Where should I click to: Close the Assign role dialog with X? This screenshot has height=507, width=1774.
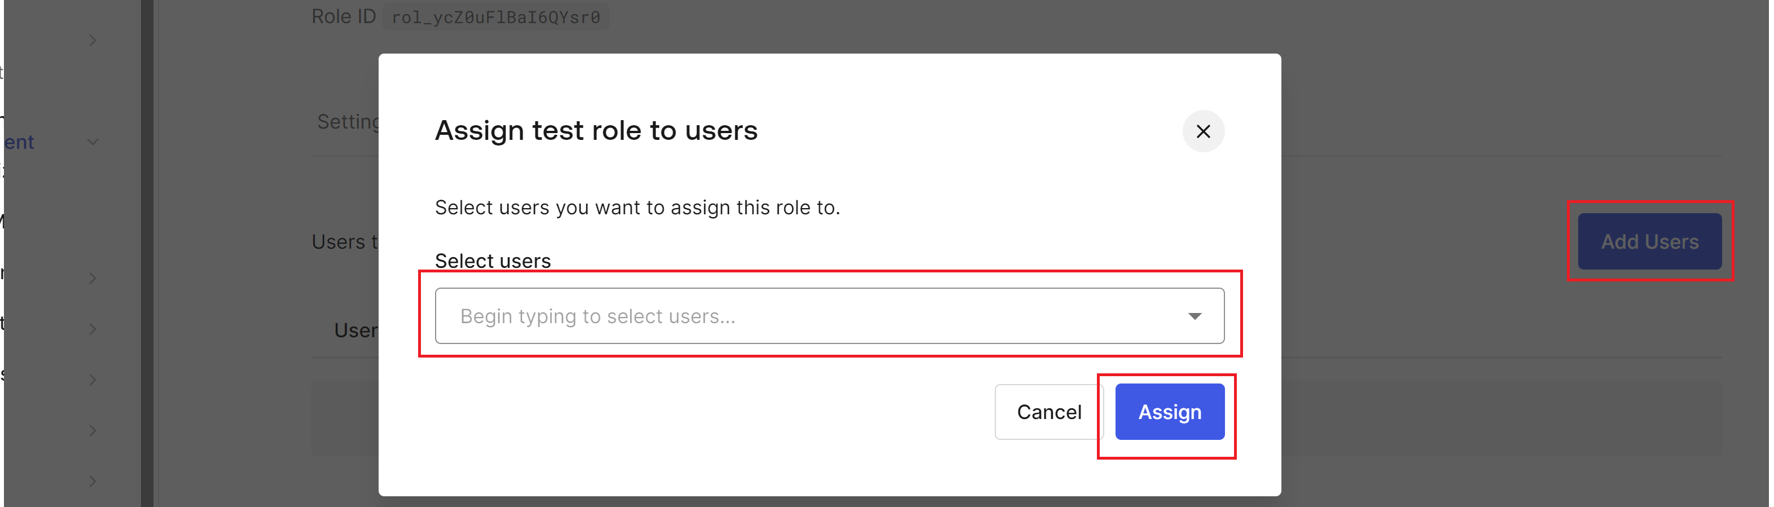coord(1202,131)
